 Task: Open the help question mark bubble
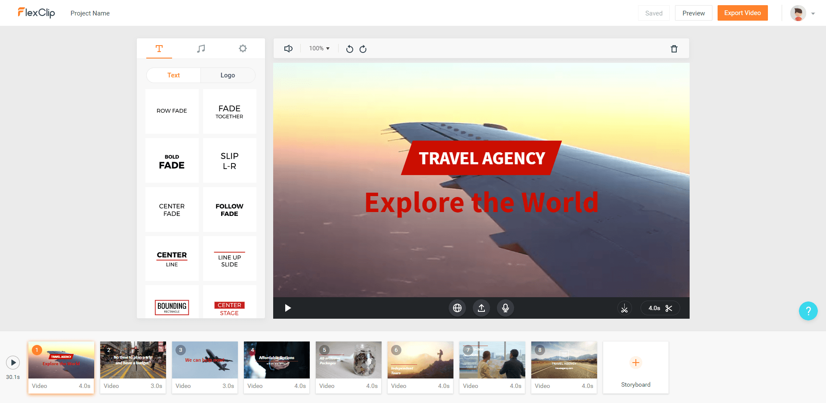(808, 311)
